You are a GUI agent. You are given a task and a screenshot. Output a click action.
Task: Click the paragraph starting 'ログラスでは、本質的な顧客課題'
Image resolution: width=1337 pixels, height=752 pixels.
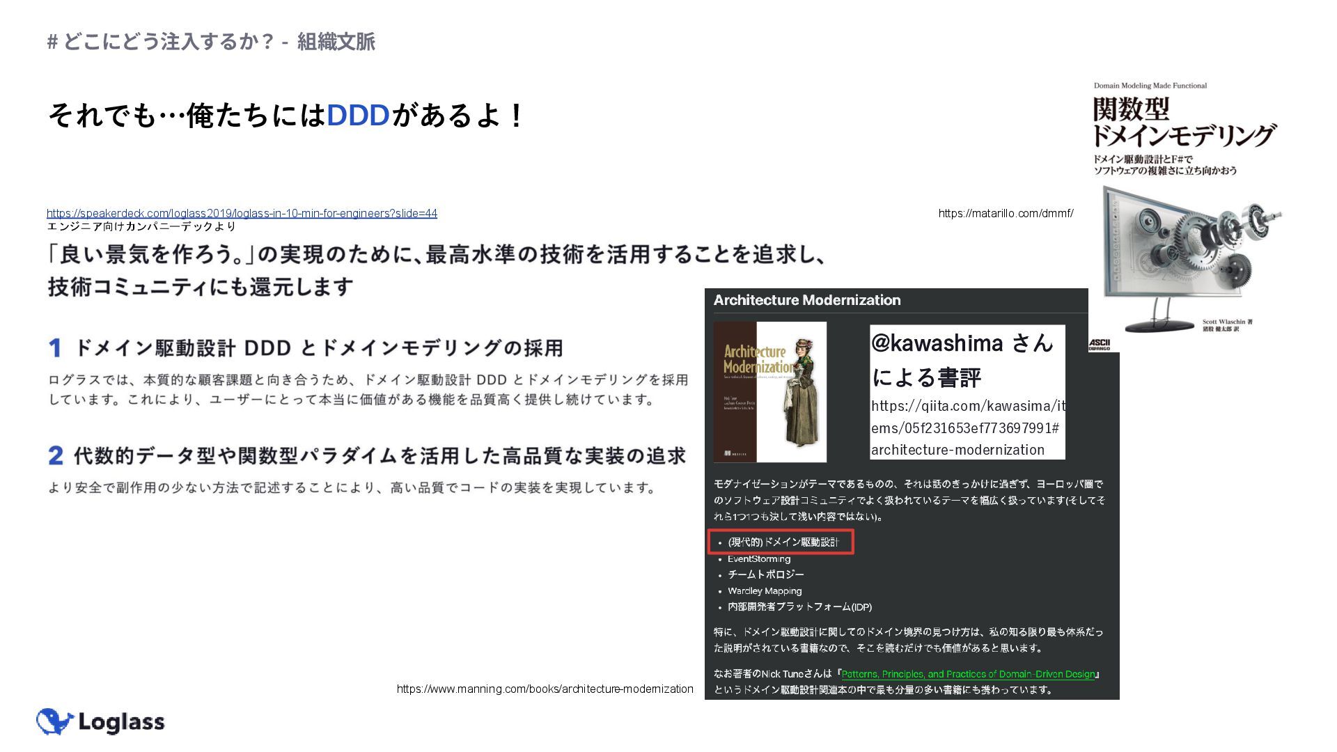(x=368, y=389)
